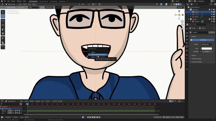
Task: Expand the Volume panel
Action: pyautogui.click(x=194, y=55)
